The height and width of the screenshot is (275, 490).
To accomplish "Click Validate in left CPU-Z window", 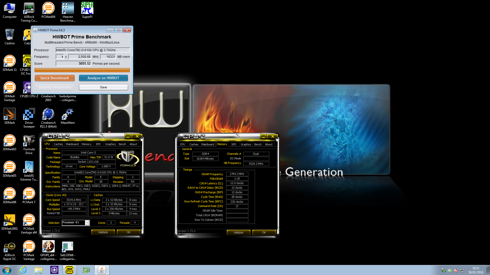I will click(x=103, y=232).
